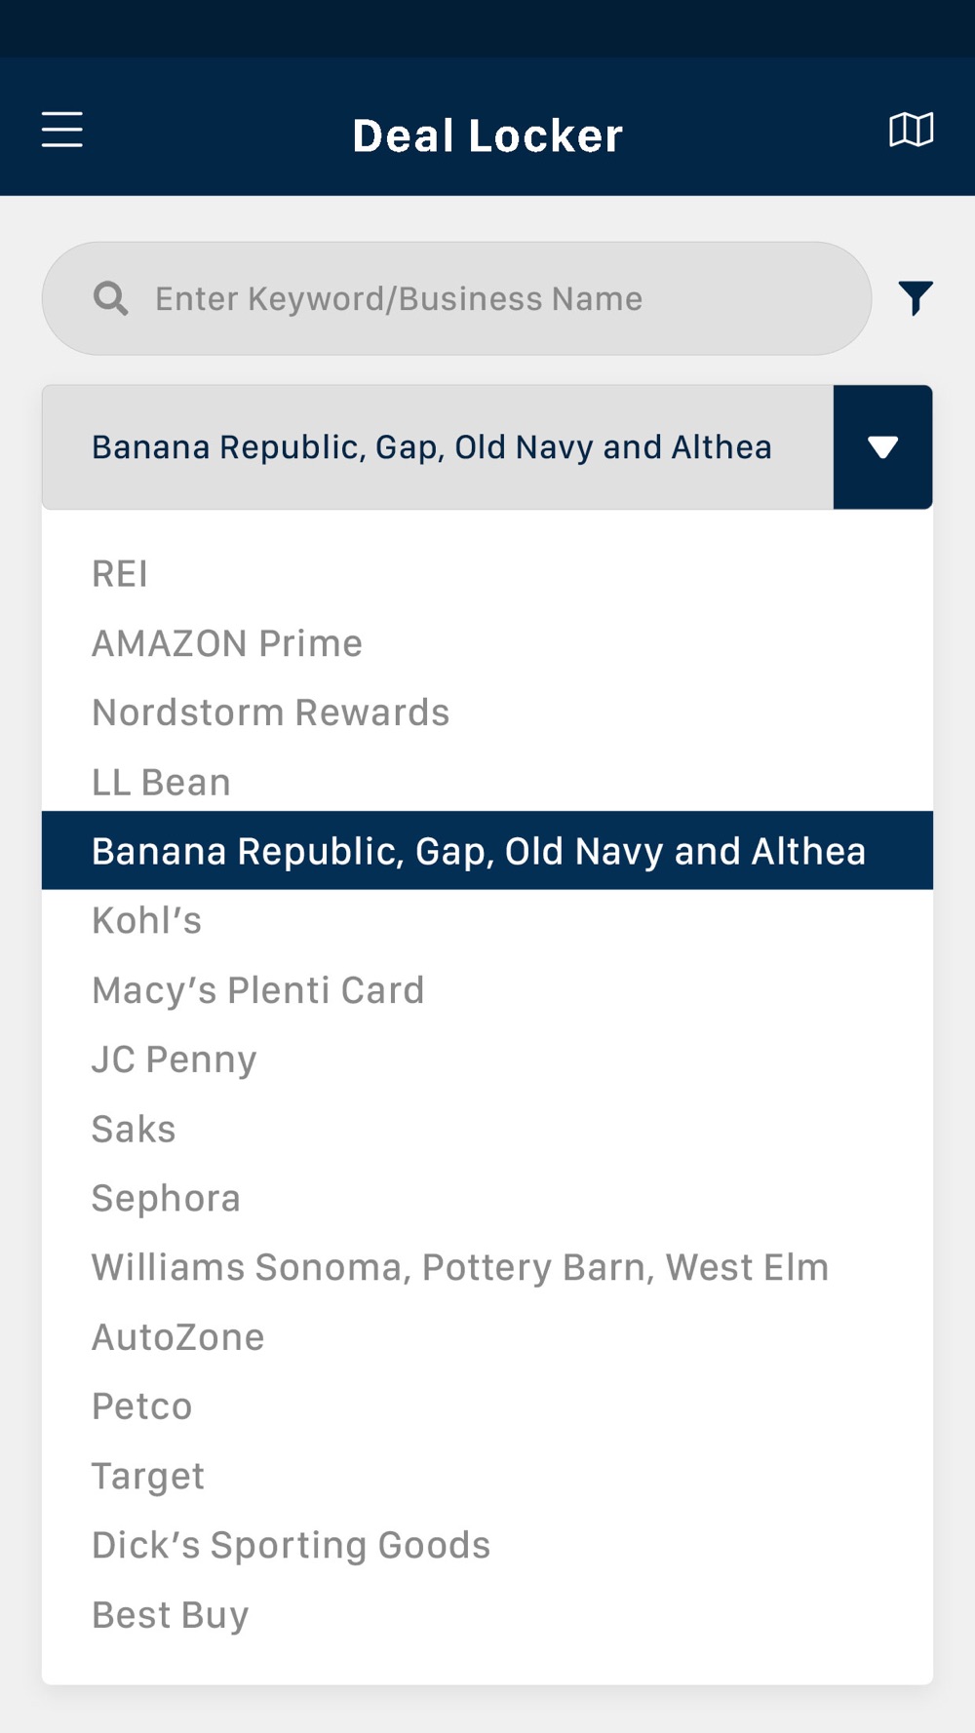975x1733 pixels.
Task: Select Sephora in the dropdown list
Action: click(487, 1198)
